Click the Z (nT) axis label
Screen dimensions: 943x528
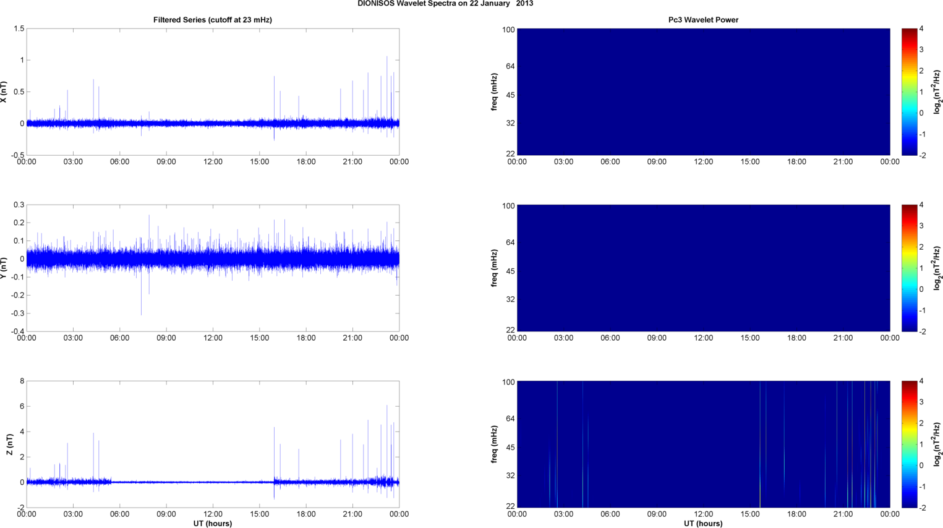tap(9, 445)
